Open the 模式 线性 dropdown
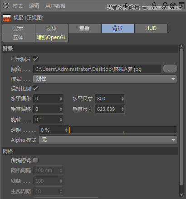186x199 pixels. [105, 79]
